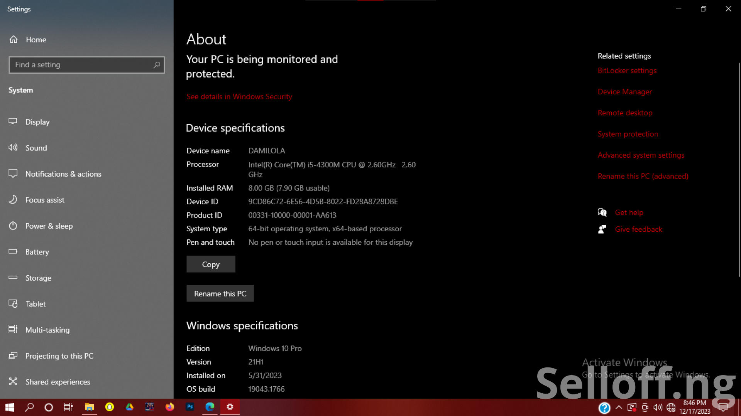The image size is (741, 416).
Task: Click the Give feedback link
Action: pos(639,229)
